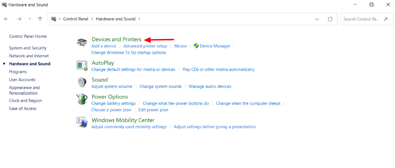Viewport: 395px width, 168px height.
Task: Click Adjust commonly used mobility settings
Action: 129,127
